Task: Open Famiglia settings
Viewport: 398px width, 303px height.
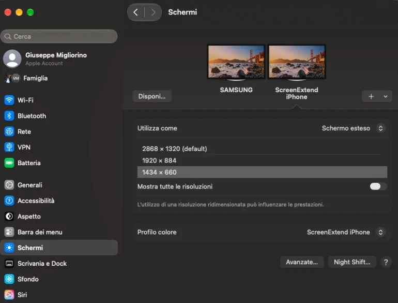Action: pyautogui.click(x=59, y=78)
